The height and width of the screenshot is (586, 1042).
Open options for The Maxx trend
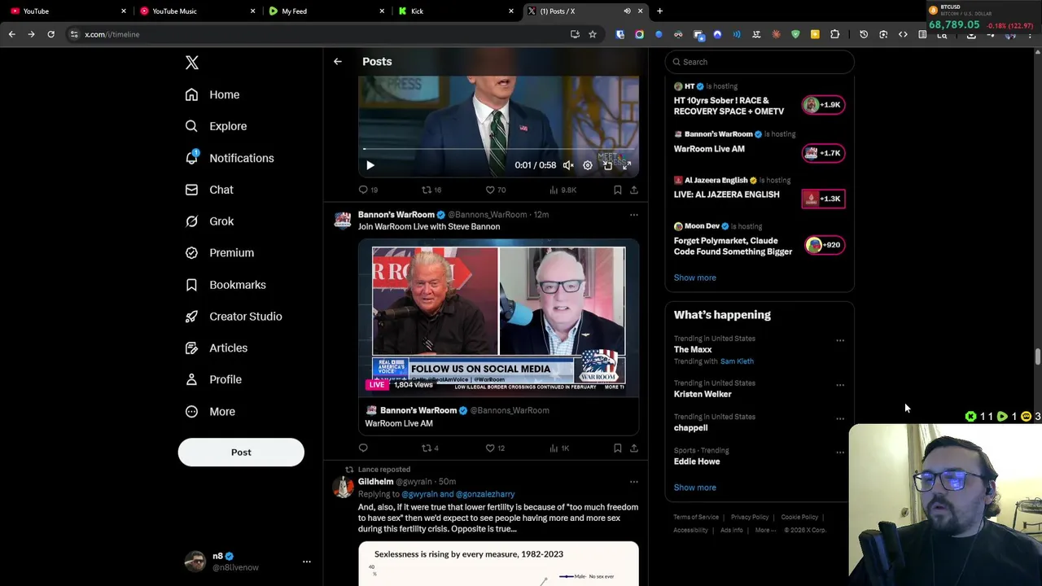pos(840,341)
